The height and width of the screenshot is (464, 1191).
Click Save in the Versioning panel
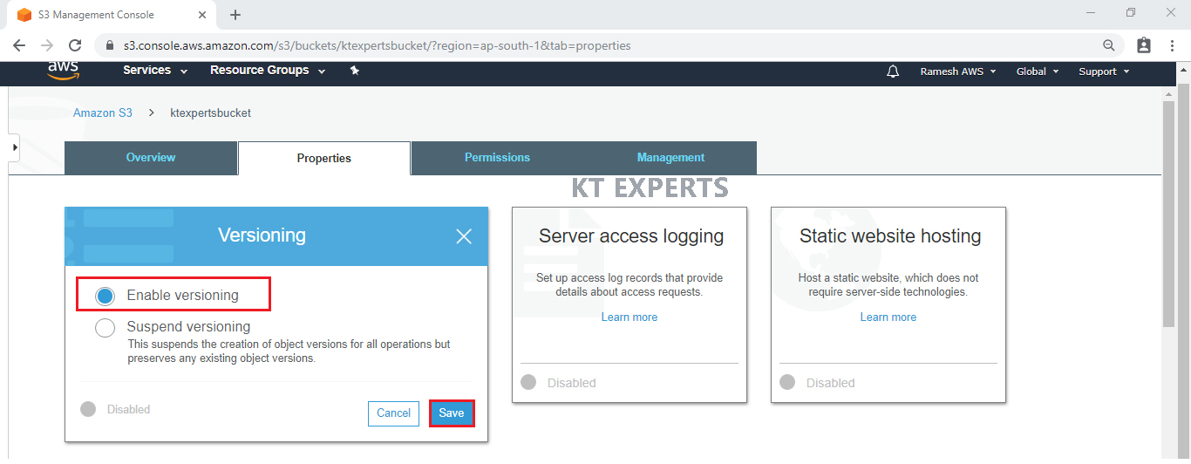click(x=452, y=413)
